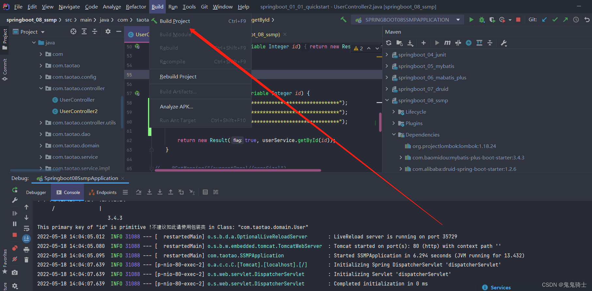Toggle soft-wrap in console
The height and width of the screenshot is (291, 592).
point(26,228)
